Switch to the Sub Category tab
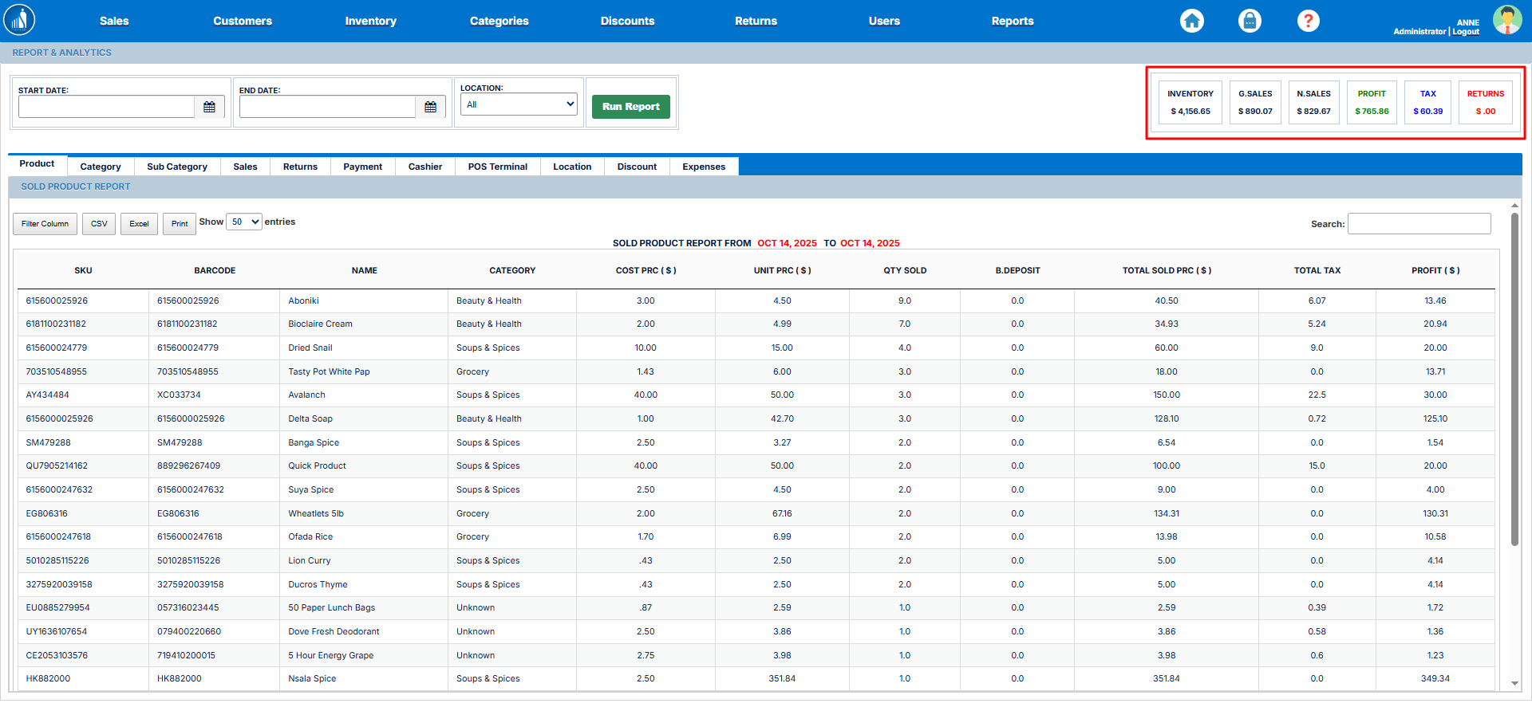 point(176,167)
